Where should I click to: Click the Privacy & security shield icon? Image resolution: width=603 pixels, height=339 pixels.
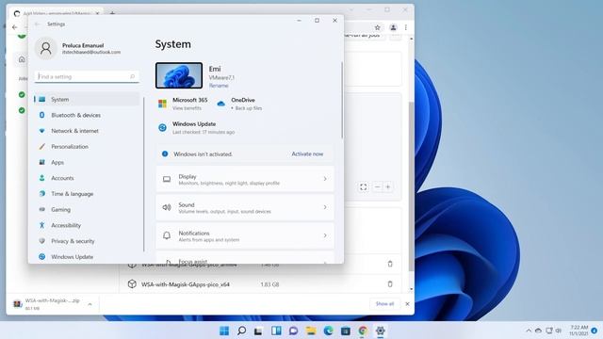click(x=41, y=241)
